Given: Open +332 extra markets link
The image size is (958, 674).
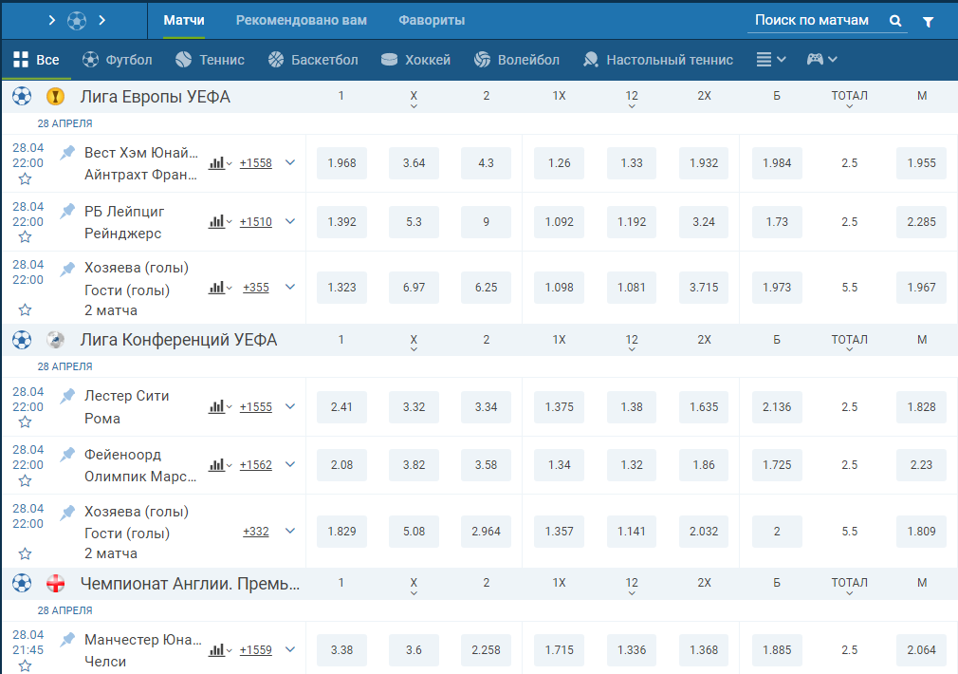Looking at the screenshot, I should click(256, 532).
